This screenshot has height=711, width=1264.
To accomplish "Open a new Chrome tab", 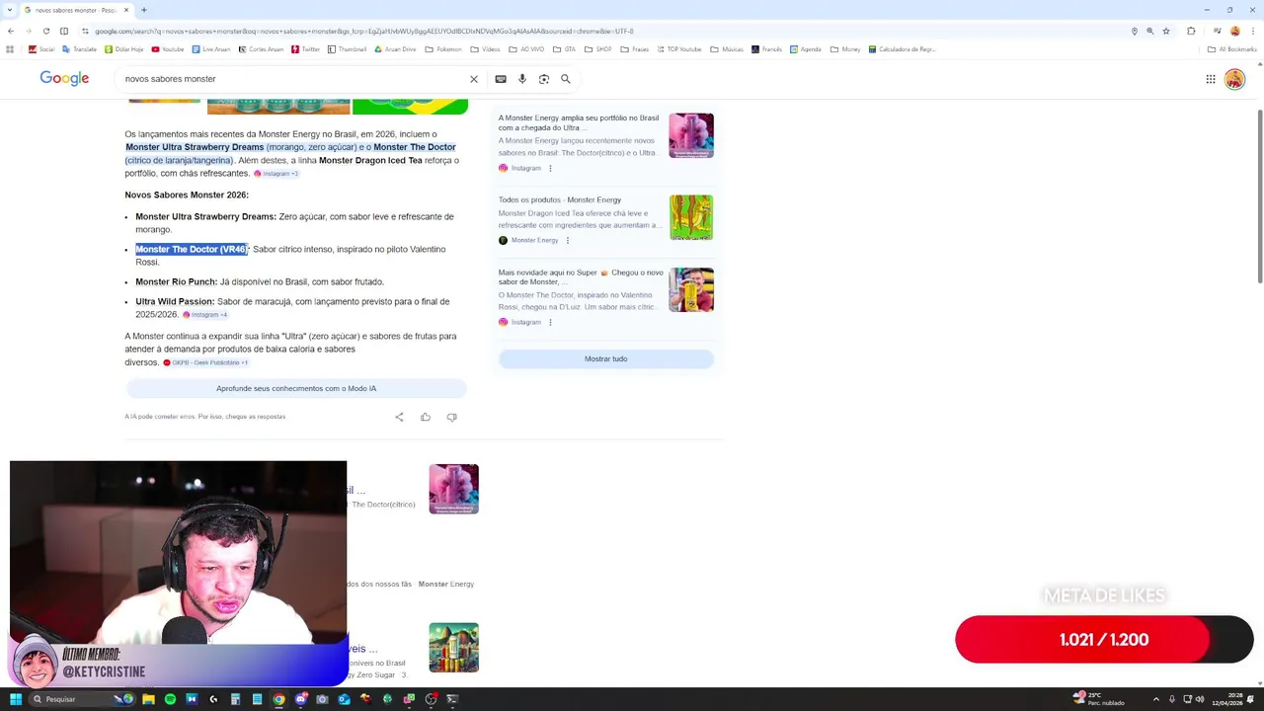I will point(144,10).
